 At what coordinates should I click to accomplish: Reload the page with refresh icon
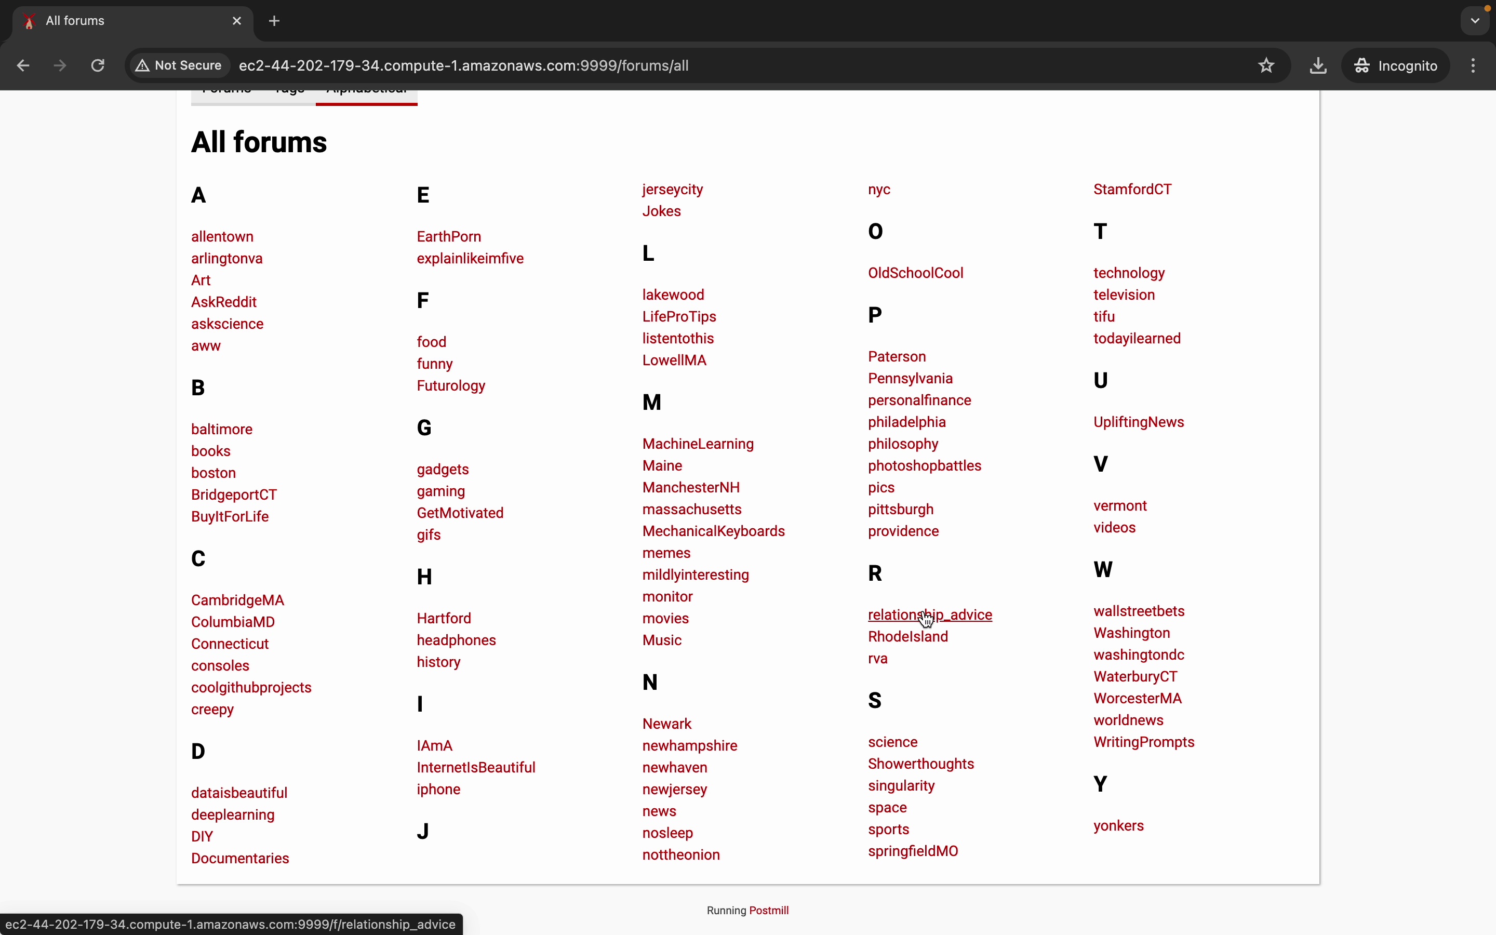tap(98, 65)
